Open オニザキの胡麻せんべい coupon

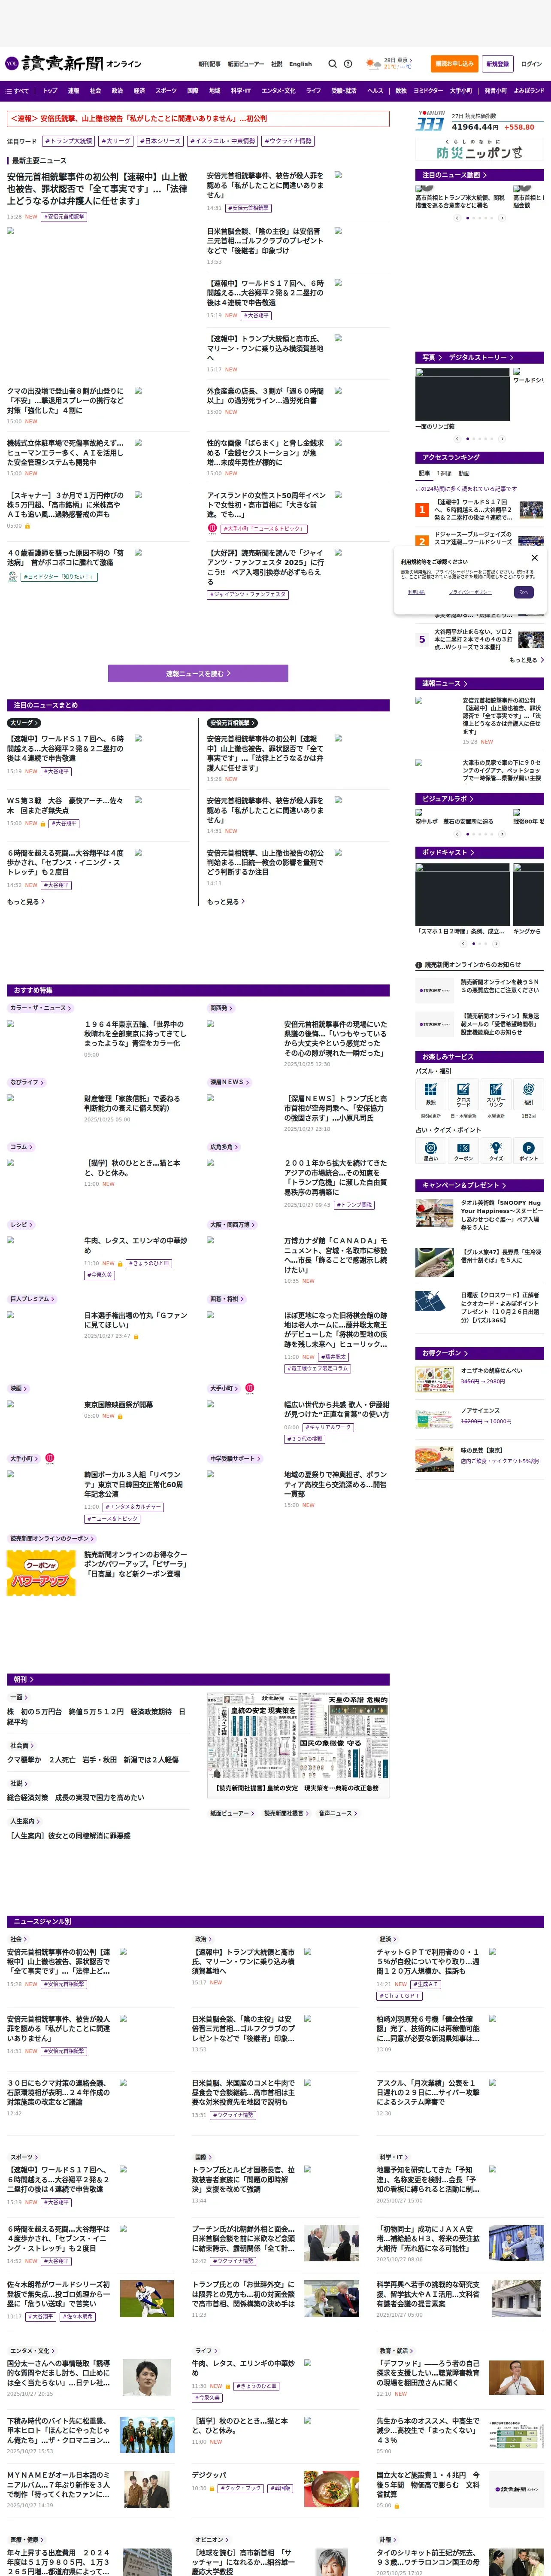click(x=480, y=1378)
